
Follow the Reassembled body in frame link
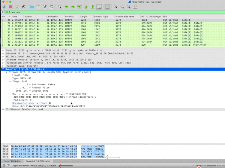(32, 103)
